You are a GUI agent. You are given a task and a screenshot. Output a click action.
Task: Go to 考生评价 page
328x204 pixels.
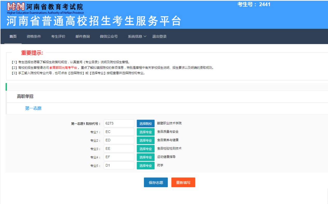tap(58, 37)
